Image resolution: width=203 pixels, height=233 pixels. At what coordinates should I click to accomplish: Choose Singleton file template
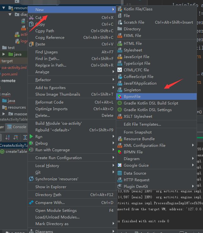pos(156,90)
